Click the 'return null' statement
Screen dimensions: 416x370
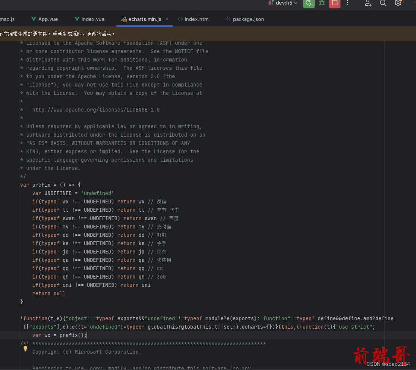(x=49, y=294)
